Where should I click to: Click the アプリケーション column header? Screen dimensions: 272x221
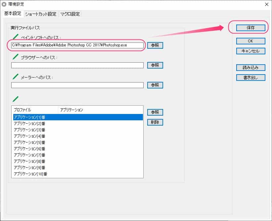[x=101, y=110]
